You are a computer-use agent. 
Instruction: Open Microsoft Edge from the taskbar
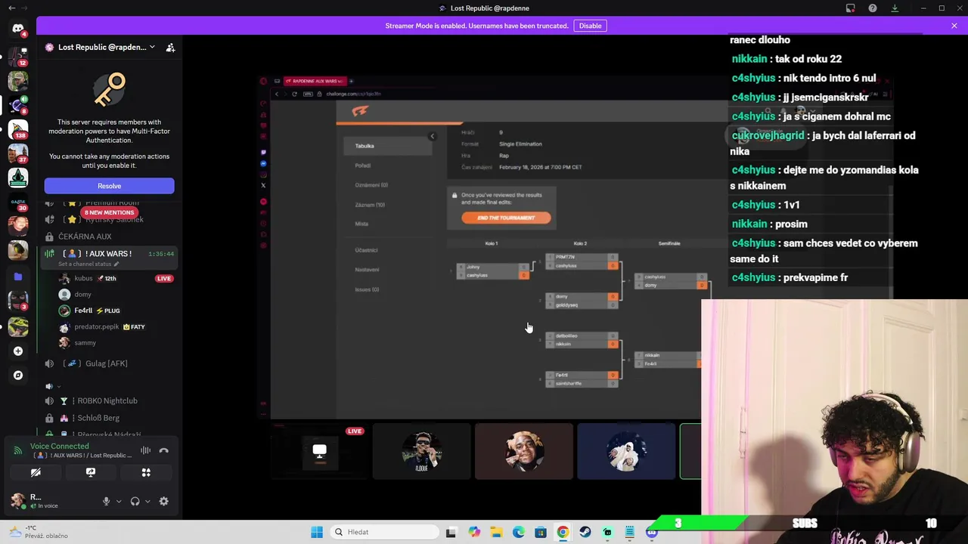[519, 532]
